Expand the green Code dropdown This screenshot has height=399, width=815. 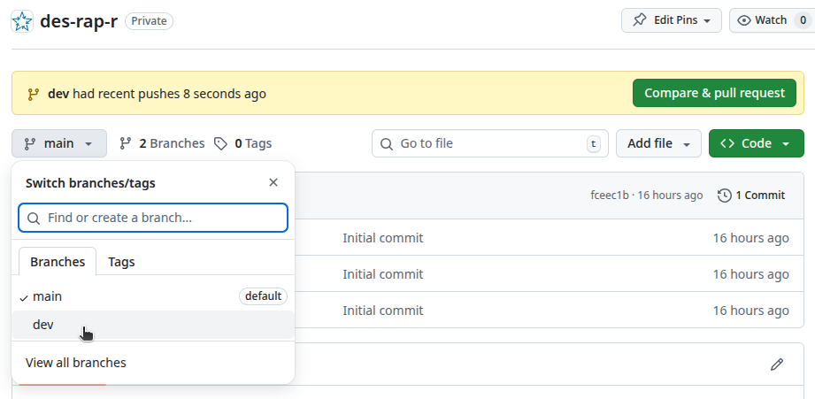click(756, 143)
